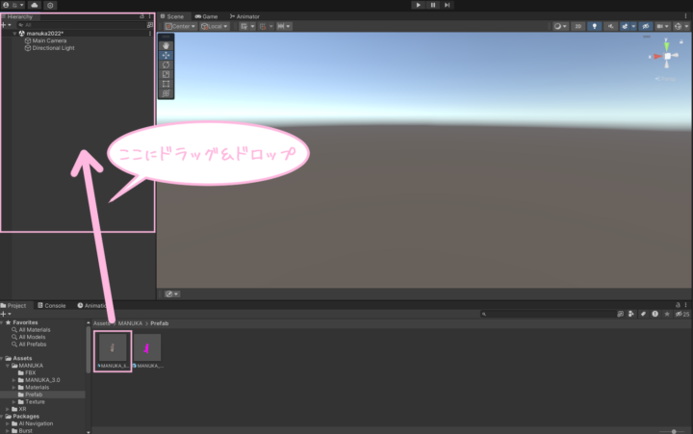This screenshot has height=434, width=693.
Task: Toggle scene lighting bulb
Action: (595, 26)
